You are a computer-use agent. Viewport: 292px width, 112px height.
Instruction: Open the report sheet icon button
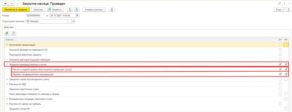tap(112, 10)
